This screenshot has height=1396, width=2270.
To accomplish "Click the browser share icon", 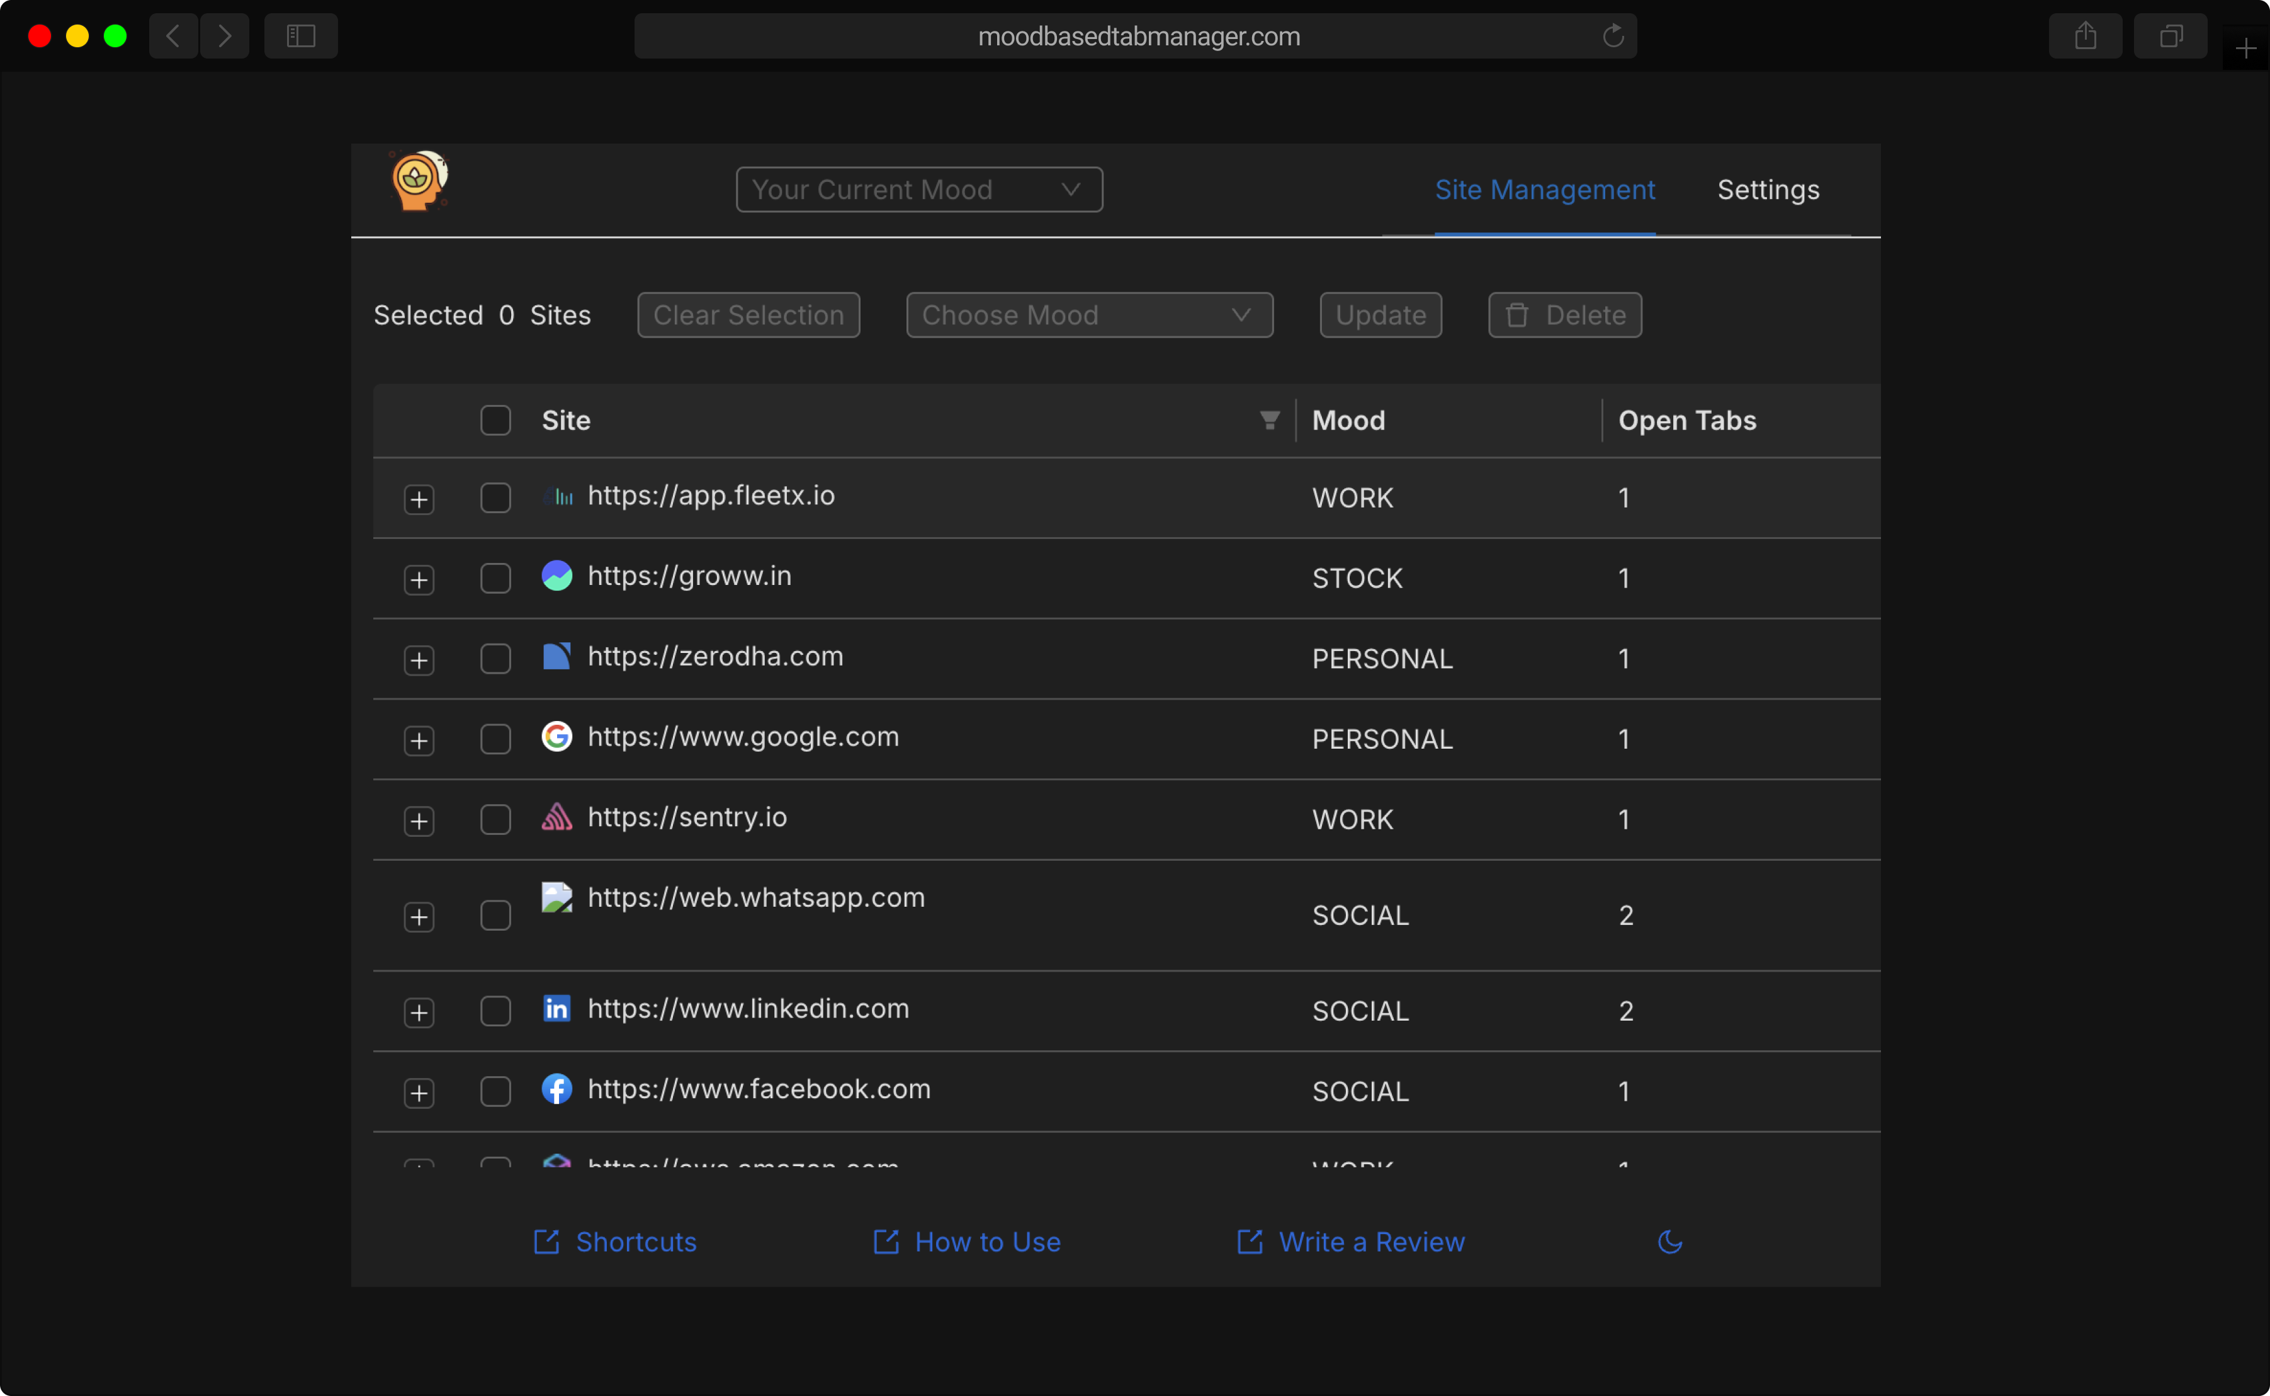I will tap(2086, 36).
